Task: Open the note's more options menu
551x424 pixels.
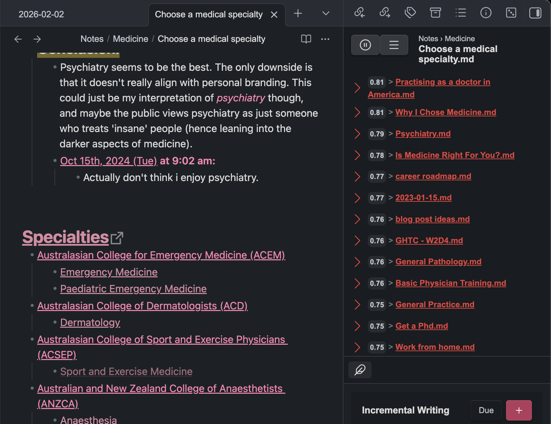Action: [x=325, y=39]
